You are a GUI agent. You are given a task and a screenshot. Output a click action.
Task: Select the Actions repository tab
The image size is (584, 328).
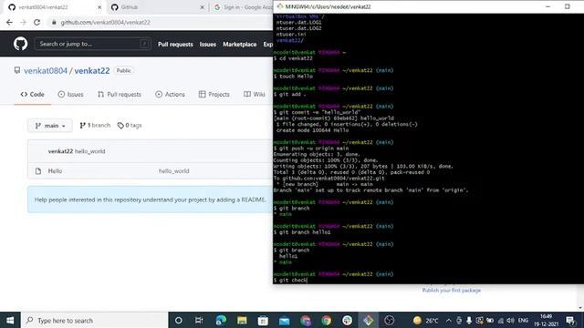tap(171, 95)
